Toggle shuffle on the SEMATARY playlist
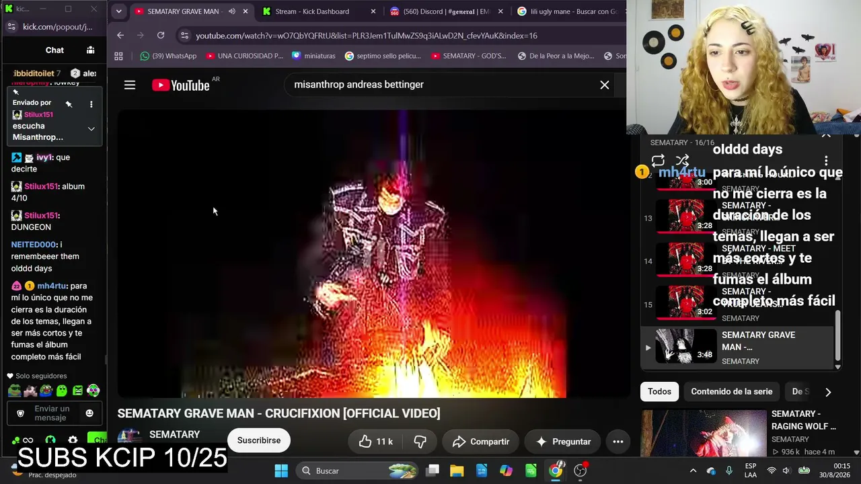 click(682, 160)
